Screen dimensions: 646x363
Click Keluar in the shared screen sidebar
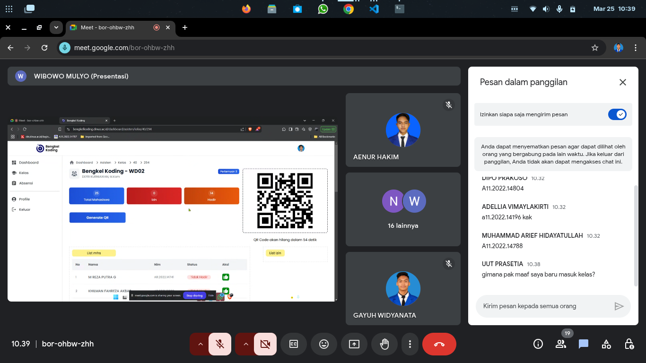(25, 209)
